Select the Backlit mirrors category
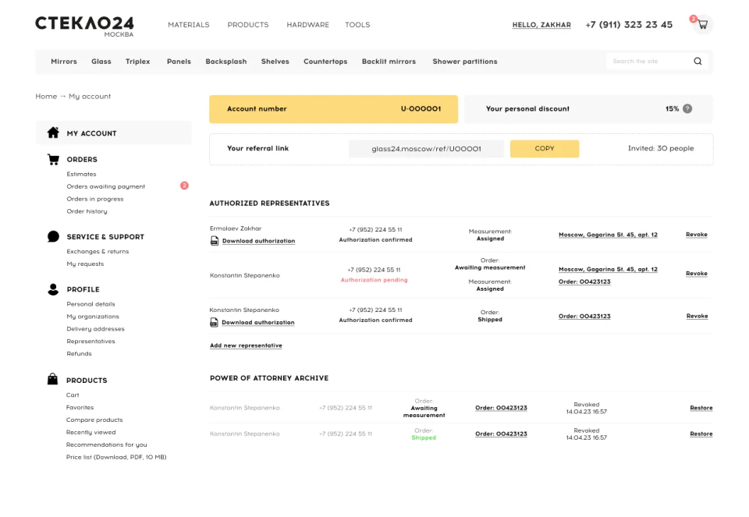Viewport: 749px width, 517px height. coord(389,62)
